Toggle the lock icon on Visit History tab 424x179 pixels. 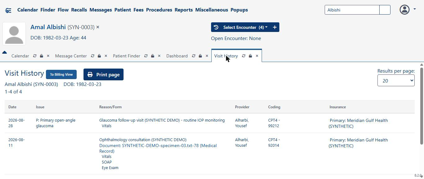pyautogui.click(x=250, y=56)
